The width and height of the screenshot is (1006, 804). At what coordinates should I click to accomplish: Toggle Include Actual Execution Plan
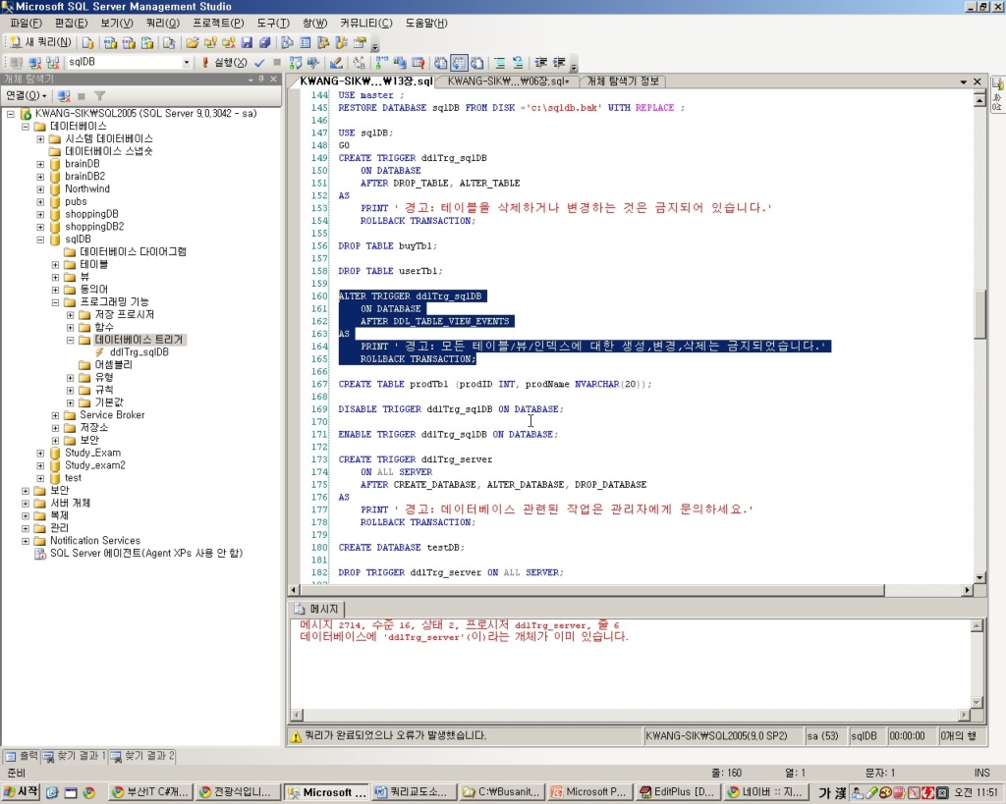tap(382, 62)
